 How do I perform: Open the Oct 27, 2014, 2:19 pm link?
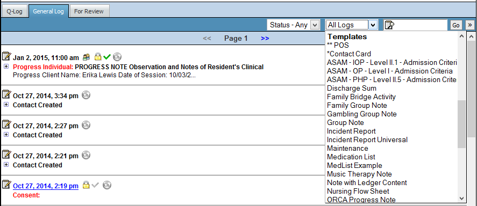pos(46,186)
